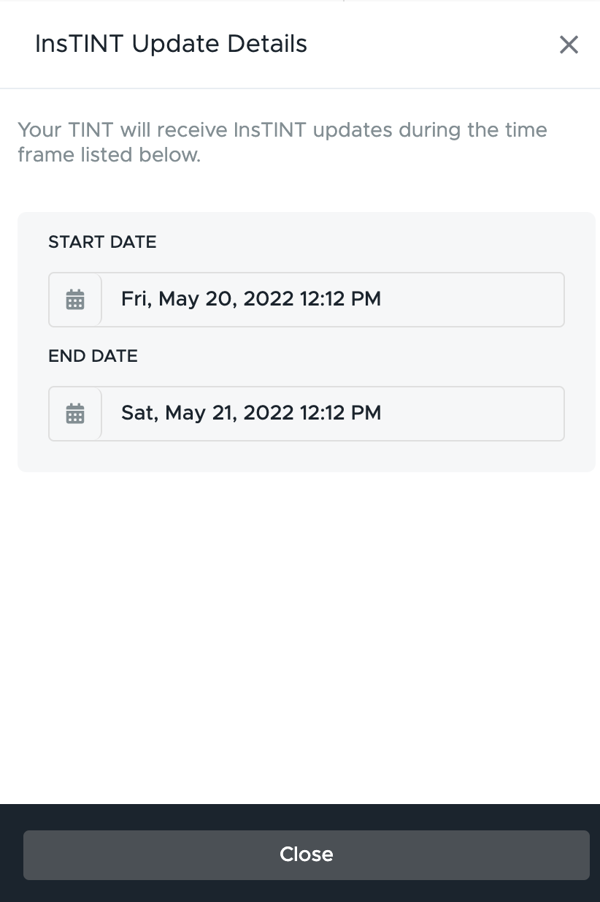Click the word Sat in the end date

click(x=139, y=413)
